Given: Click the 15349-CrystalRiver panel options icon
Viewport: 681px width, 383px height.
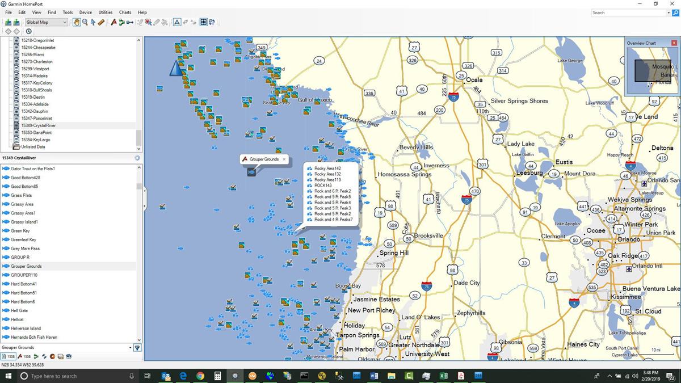Looking at the screenshot, I should click(x=137, y=158).
